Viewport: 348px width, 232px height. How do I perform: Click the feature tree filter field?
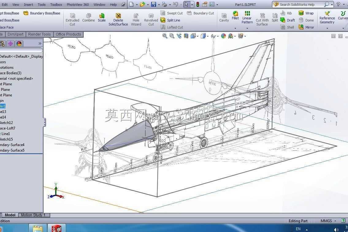pyautogui.click(x=21, y=50)
